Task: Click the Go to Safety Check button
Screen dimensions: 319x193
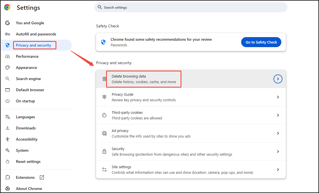Action: click(261, 42)
